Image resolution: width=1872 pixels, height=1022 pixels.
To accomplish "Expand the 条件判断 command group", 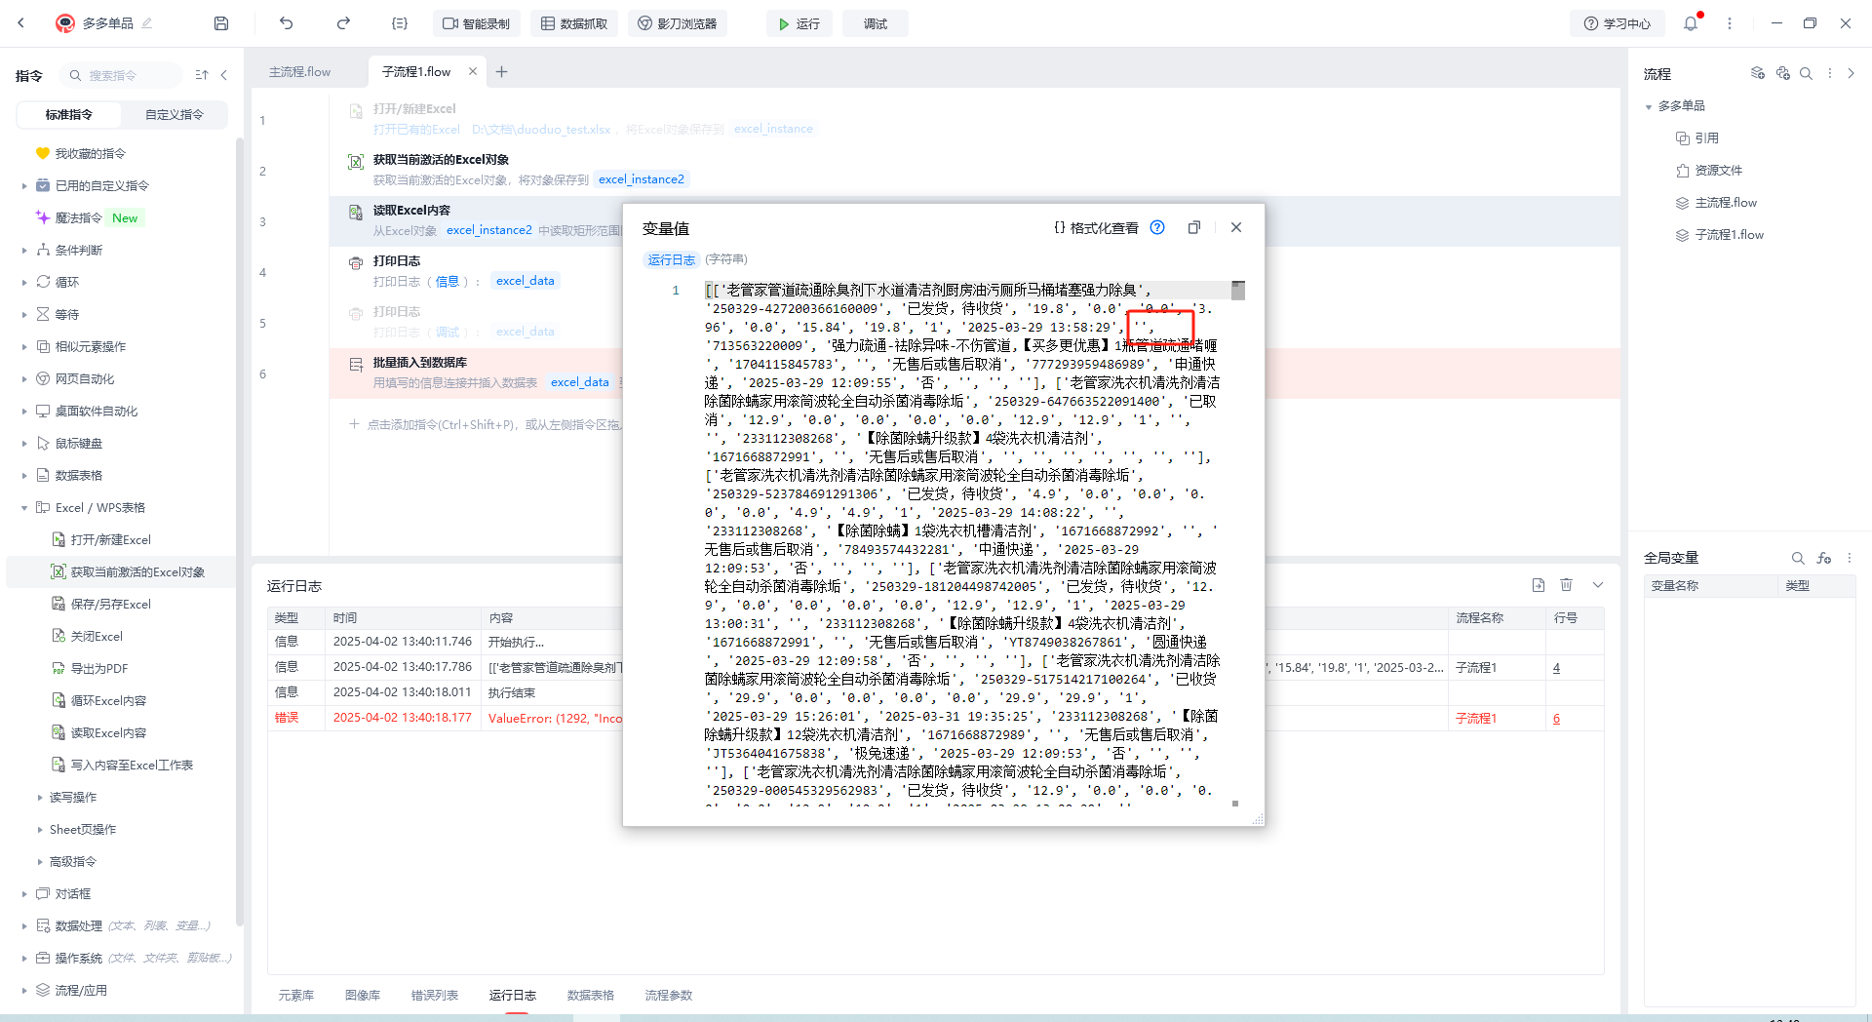I will 24,251.
